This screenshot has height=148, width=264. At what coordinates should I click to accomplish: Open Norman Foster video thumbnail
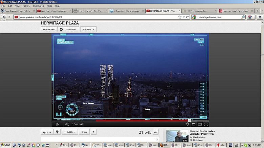(177, 136)
